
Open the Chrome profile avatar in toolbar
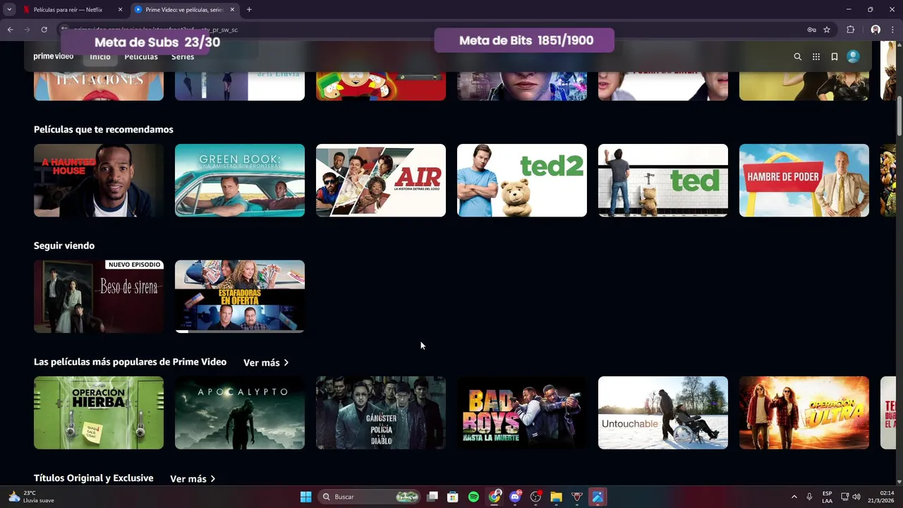point(875,30)
